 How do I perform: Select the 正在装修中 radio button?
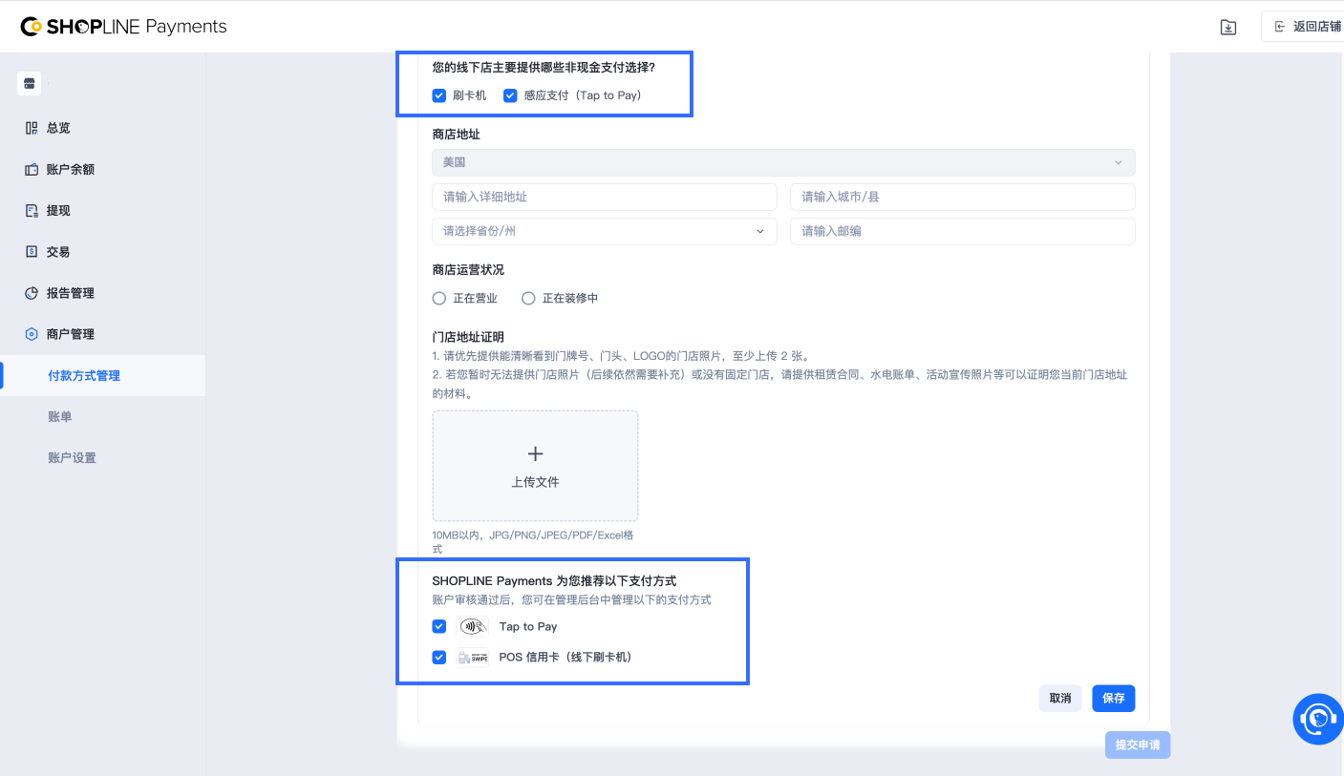tap(528, 299)
